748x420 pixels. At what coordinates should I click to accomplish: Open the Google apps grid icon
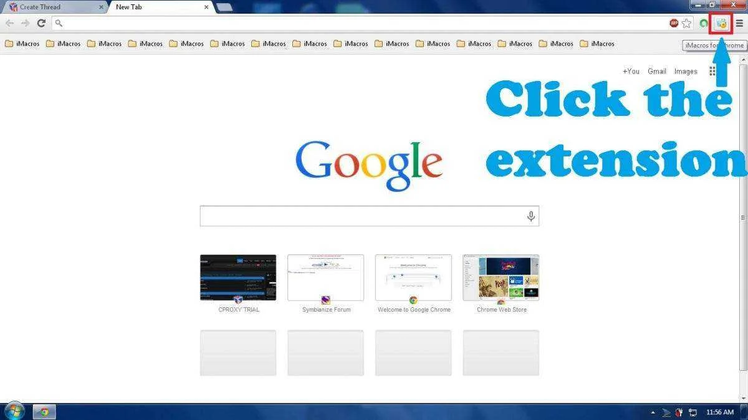pyautogui.click(x=712, y=71)
